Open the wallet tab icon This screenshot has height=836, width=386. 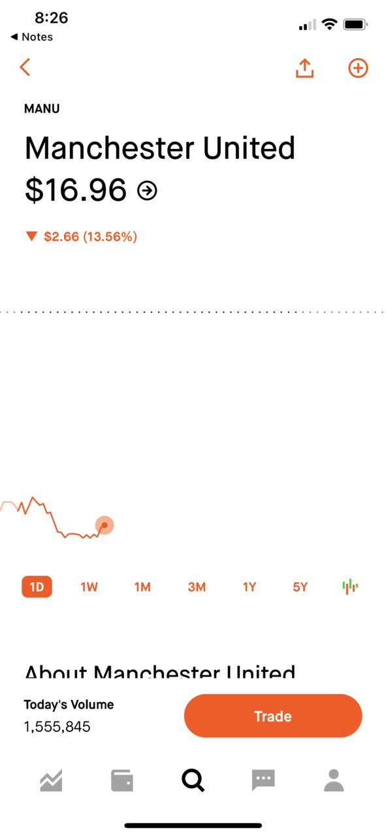pyautogui.click(x=122, y=780)
